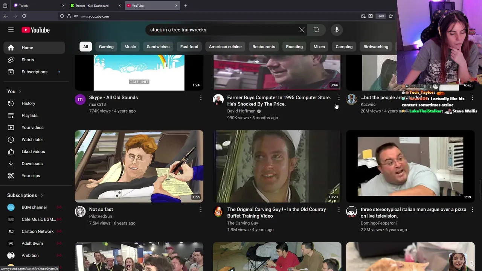Select the Birdwatching filter chip

[x=375, y=47]
